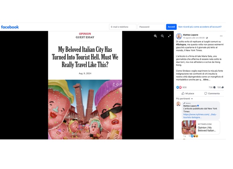Click the zoom out magnifier icon
This screenshot has width=233, height=169.
162,36
